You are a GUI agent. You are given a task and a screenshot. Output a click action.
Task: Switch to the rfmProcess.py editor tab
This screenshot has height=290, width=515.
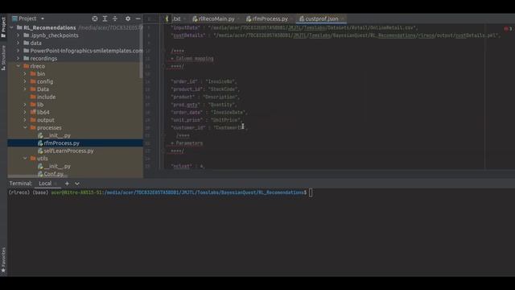pyautogui.click(x=269, y=19)
